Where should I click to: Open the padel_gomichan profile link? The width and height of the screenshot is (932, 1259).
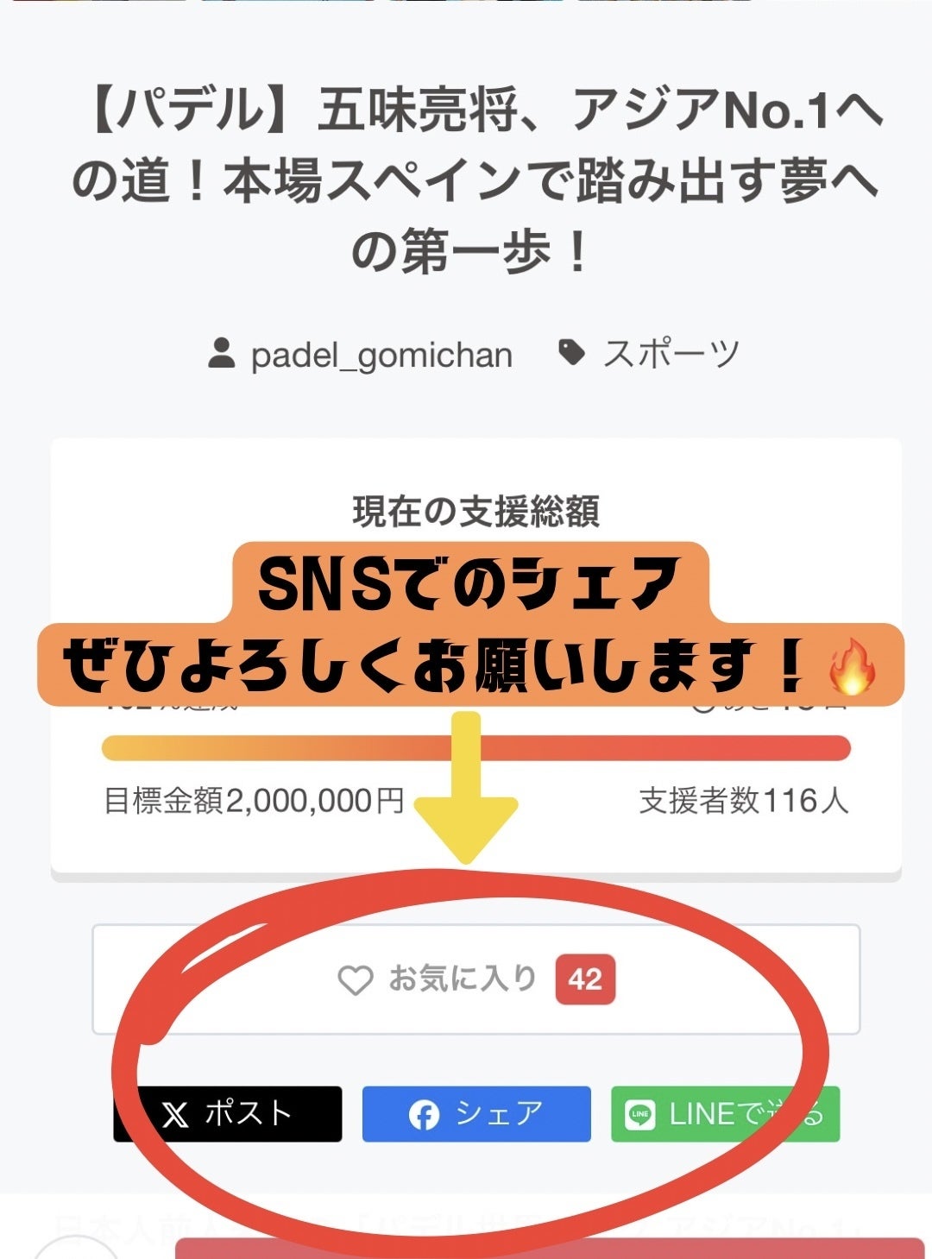[x=381, y=355]
